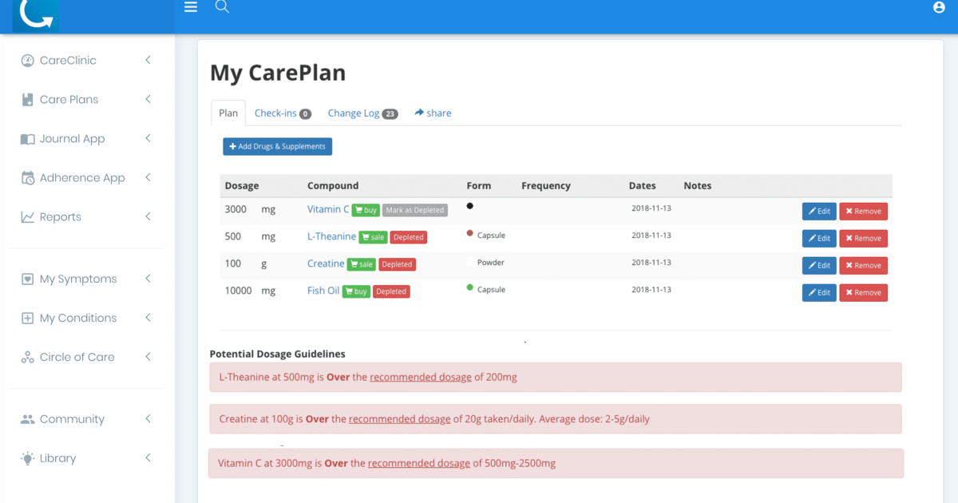Open the Change Log tab
Image resolution: width=958 pixels, height=503 pixels.
point(362,113)
